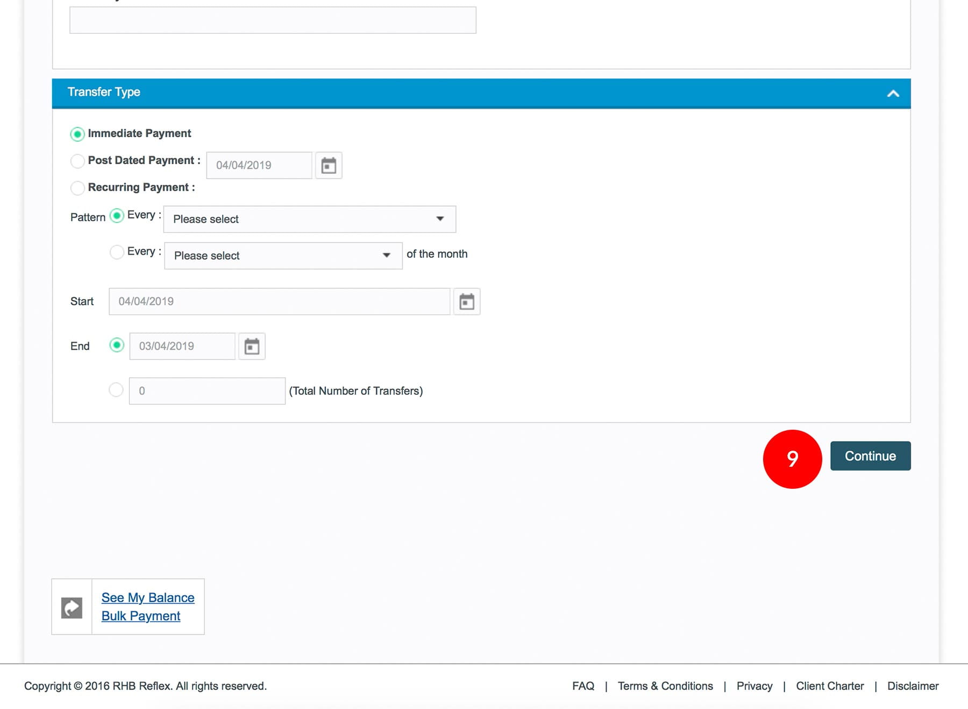This screenshot has width=968, height=709.
Task: Select the Recurring Payment option
Action: tap(77, 187)
